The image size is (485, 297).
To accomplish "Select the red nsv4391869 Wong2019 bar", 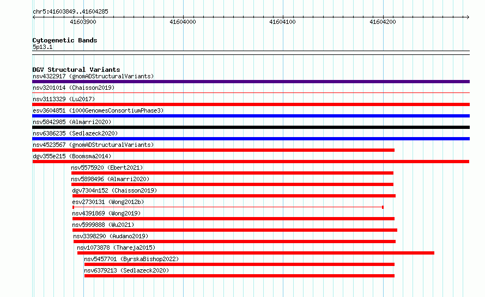I will [x=234, y=219].
